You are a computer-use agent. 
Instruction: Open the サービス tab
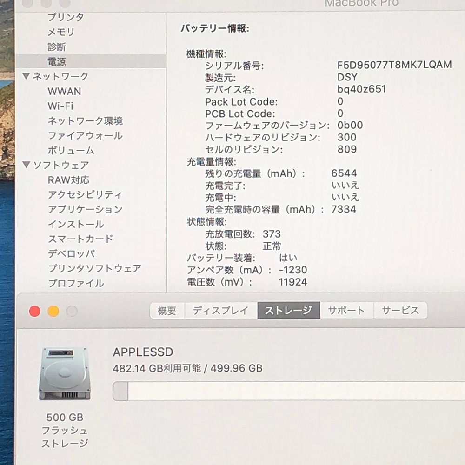[x=400, y=311]
